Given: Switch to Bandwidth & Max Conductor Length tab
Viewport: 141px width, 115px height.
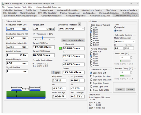Looking at the screenshot, I should (20, 16).
